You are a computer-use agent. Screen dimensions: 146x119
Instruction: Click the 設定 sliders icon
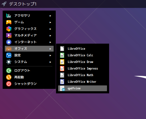(x=9, y=55)
